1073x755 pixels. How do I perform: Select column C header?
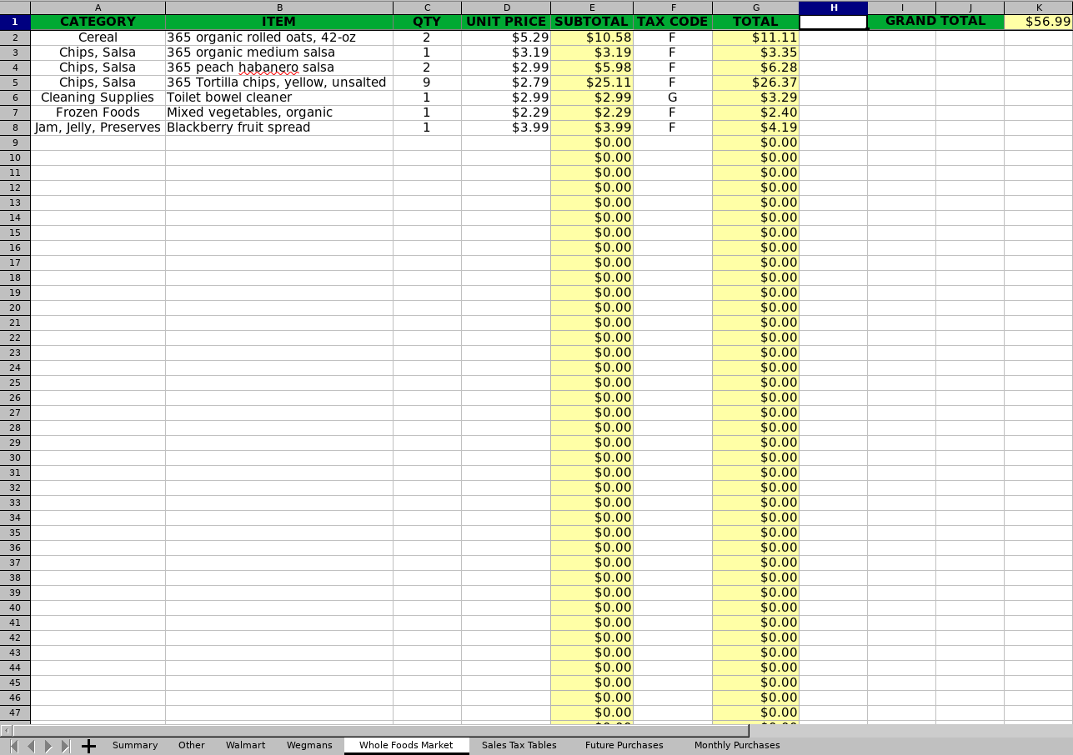[427, 7]
